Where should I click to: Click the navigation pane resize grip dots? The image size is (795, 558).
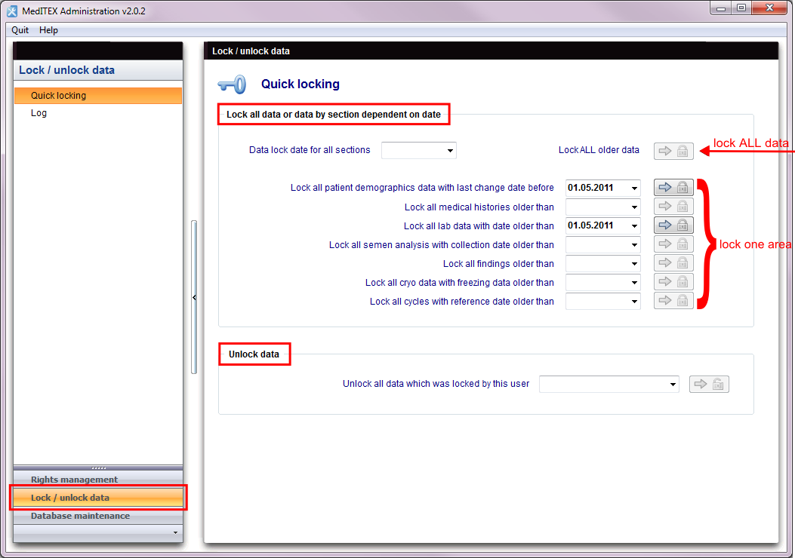click(98, 468)
